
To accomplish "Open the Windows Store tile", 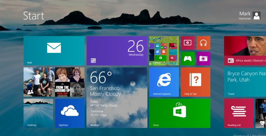I will coord(180,113).
